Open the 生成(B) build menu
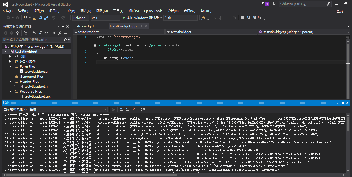Viewport: 352px width, 177px height. click(70, 11)
